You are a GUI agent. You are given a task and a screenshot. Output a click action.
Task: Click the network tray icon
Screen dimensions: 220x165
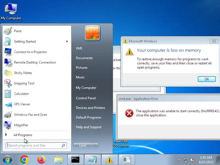185,160
